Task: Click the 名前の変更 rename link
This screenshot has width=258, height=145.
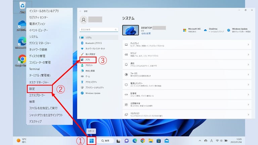Action: [146, 34]
